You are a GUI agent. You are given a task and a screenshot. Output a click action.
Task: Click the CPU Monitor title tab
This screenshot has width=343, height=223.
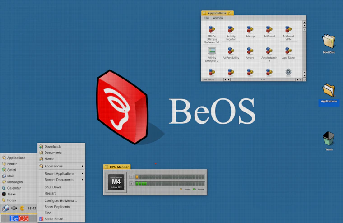point(117,167)
